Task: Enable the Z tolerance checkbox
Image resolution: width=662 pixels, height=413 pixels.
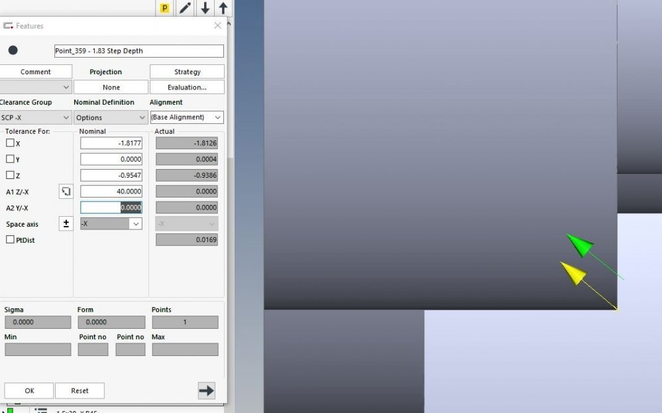Action: coord(10,175)
